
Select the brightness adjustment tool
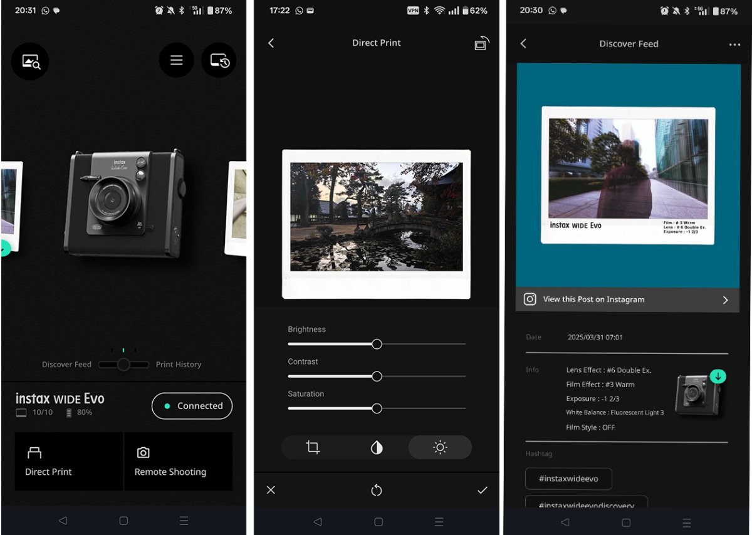pyautogui.click(x=440, y=447)
